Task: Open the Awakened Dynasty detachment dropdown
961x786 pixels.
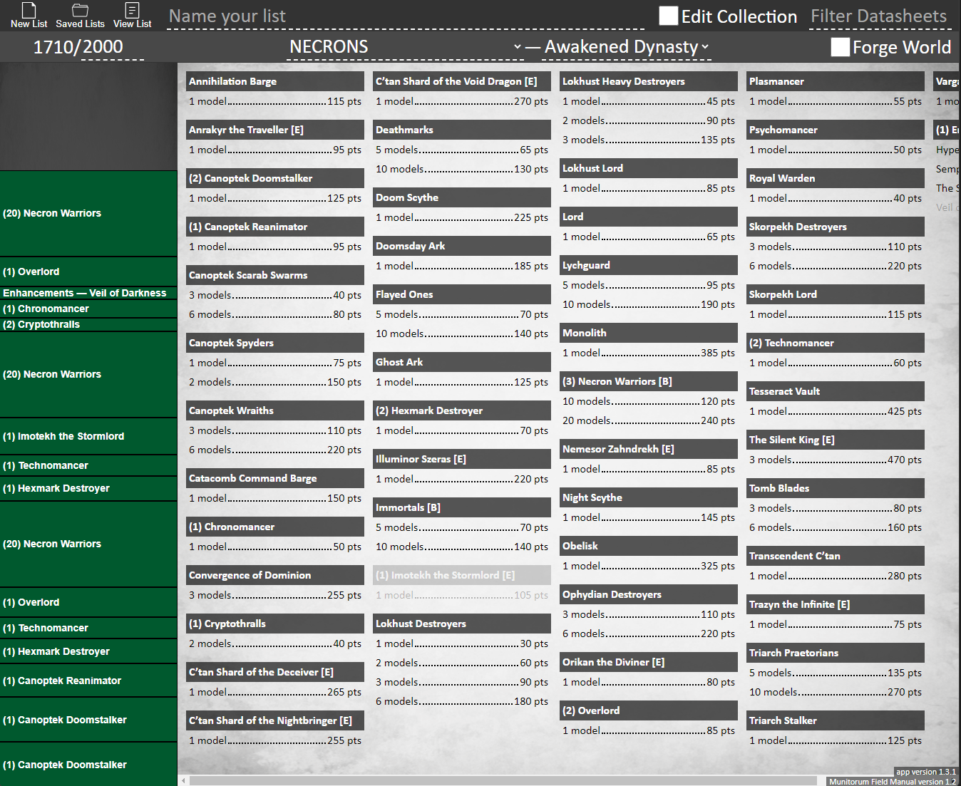Action: click(627, 47)
